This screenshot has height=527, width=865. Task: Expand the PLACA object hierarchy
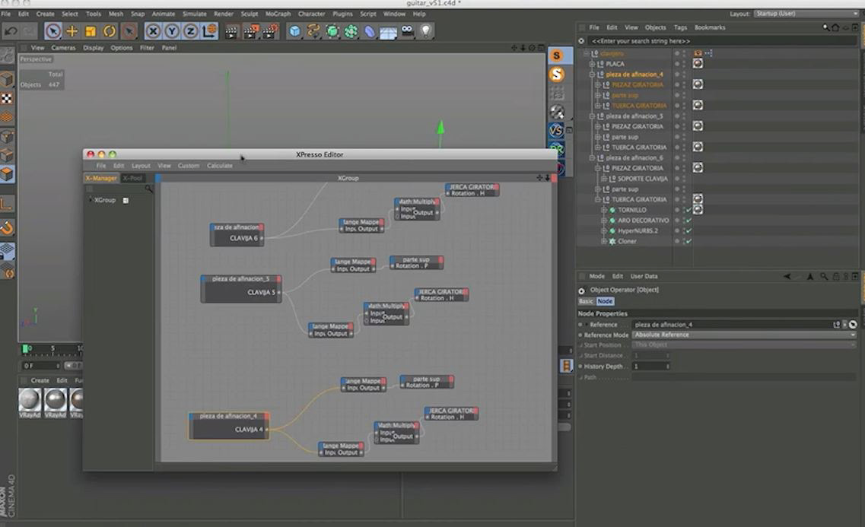click(x=592, y=64)
